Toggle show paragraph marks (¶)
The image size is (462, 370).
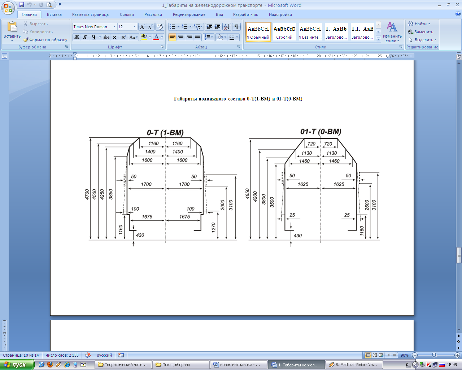[x=236, y=27]
